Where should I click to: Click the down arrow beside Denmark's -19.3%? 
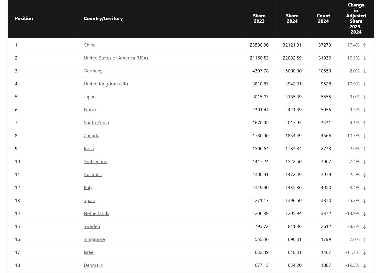coord(365,266)
